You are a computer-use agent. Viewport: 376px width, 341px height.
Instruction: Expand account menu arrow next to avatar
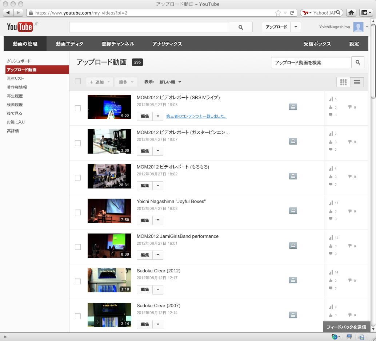(x=367, y=27)
